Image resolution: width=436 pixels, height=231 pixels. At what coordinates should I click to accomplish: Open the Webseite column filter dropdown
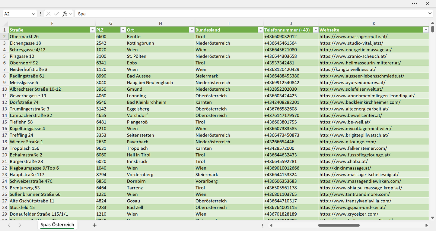pyautogui.click(x=426, y=30)
